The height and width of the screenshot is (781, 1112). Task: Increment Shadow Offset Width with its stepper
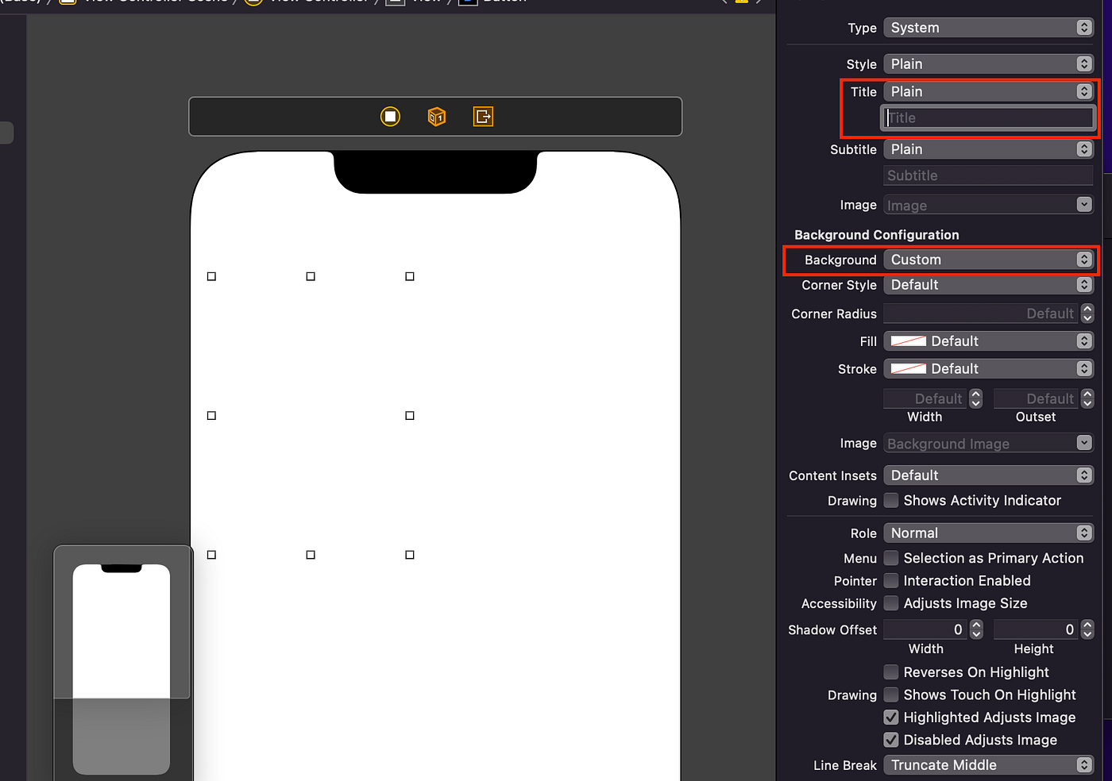click(x=976, y=625)
